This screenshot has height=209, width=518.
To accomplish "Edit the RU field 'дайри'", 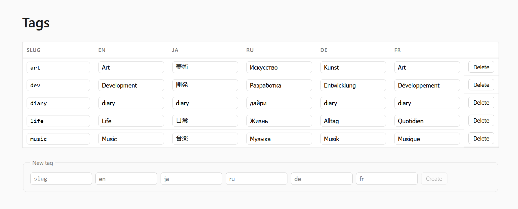I will click(x=279, y=103).
